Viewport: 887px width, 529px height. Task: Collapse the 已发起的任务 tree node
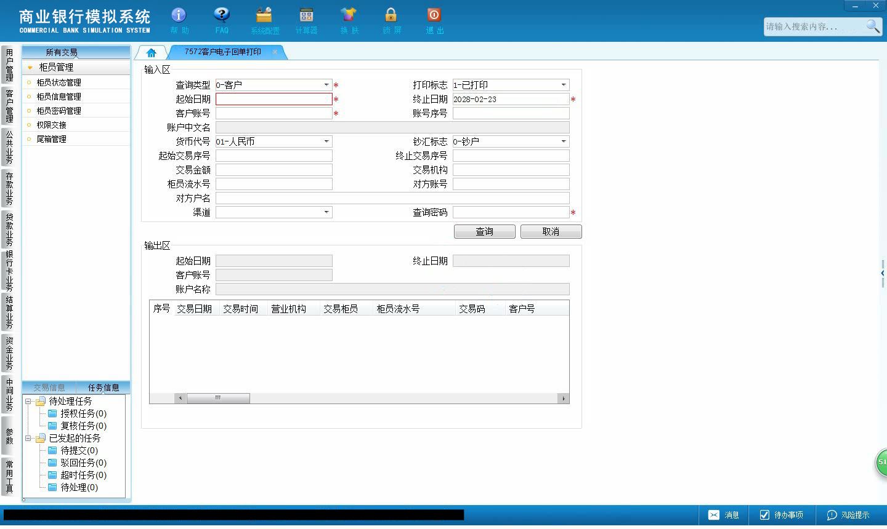pos(28,438)
